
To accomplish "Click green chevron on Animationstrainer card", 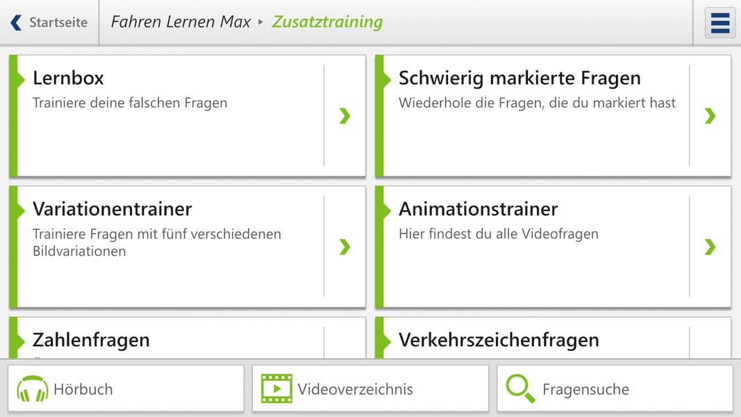I will [x=710, y=247].
